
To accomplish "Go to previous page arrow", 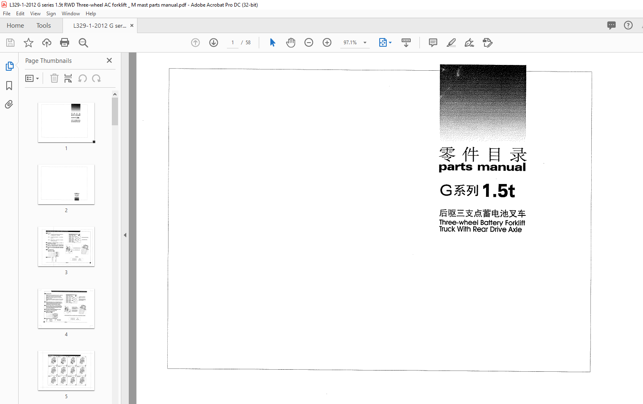I will click(195, 43).
